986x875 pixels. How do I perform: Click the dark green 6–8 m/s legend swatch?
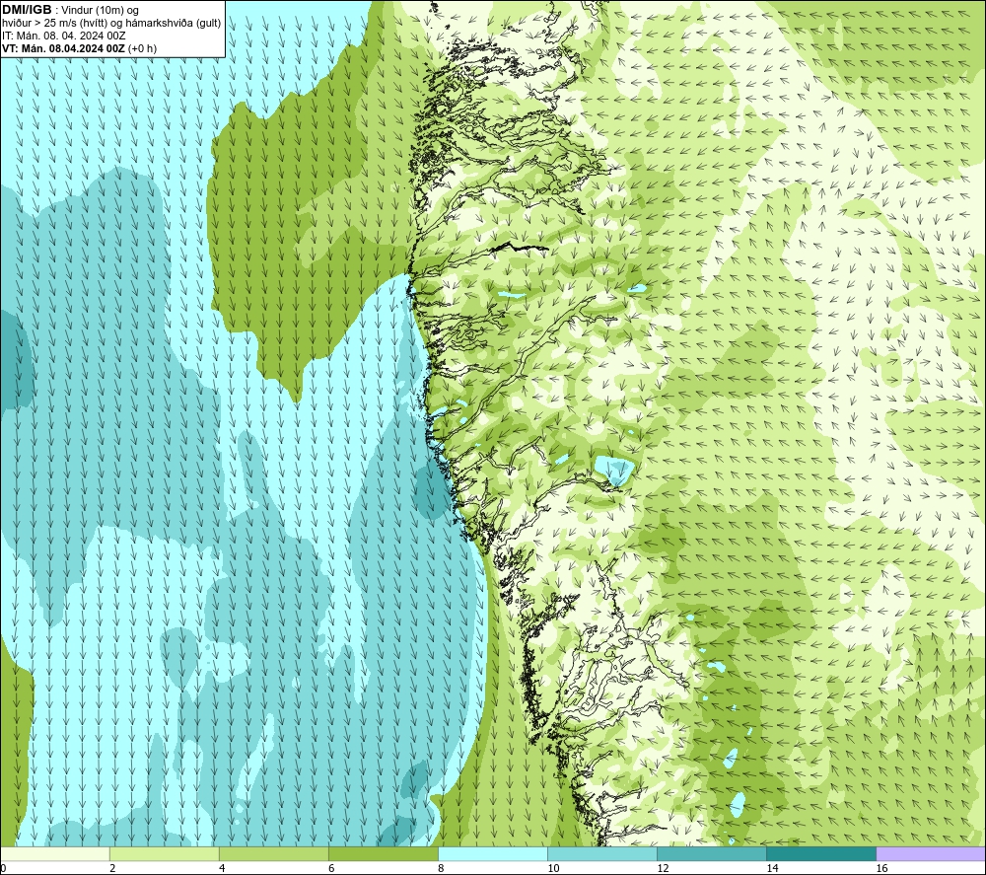[x=384, y=853]
